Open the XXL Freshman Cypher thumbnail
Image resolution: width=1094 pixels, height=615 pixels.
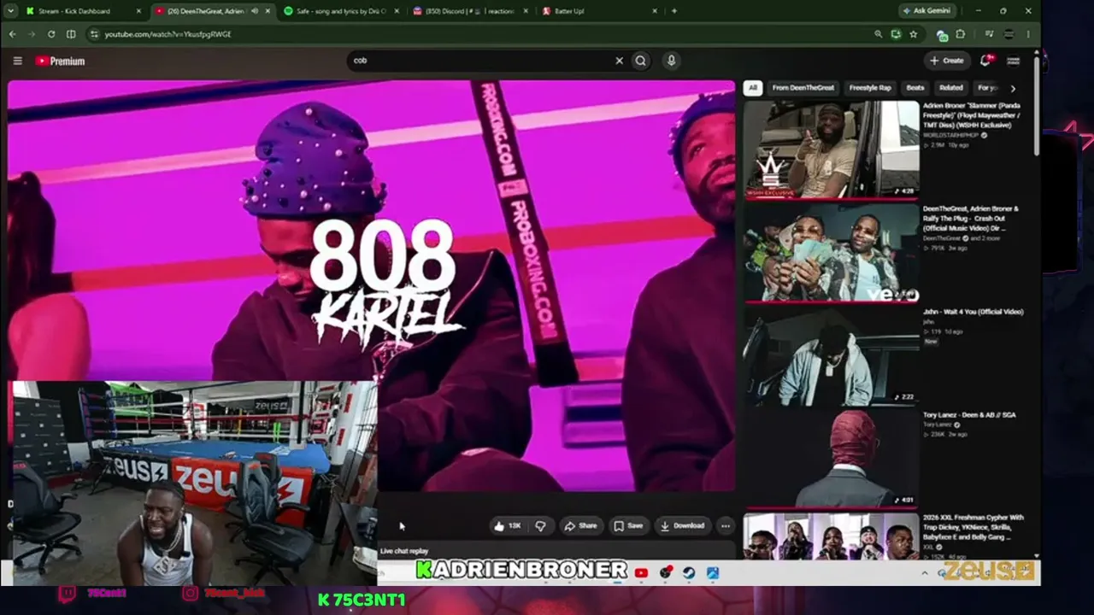[831, 536]
